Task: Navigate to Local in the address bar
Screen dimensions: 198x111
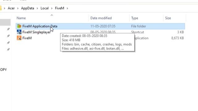Action: (x=45, y=8)
